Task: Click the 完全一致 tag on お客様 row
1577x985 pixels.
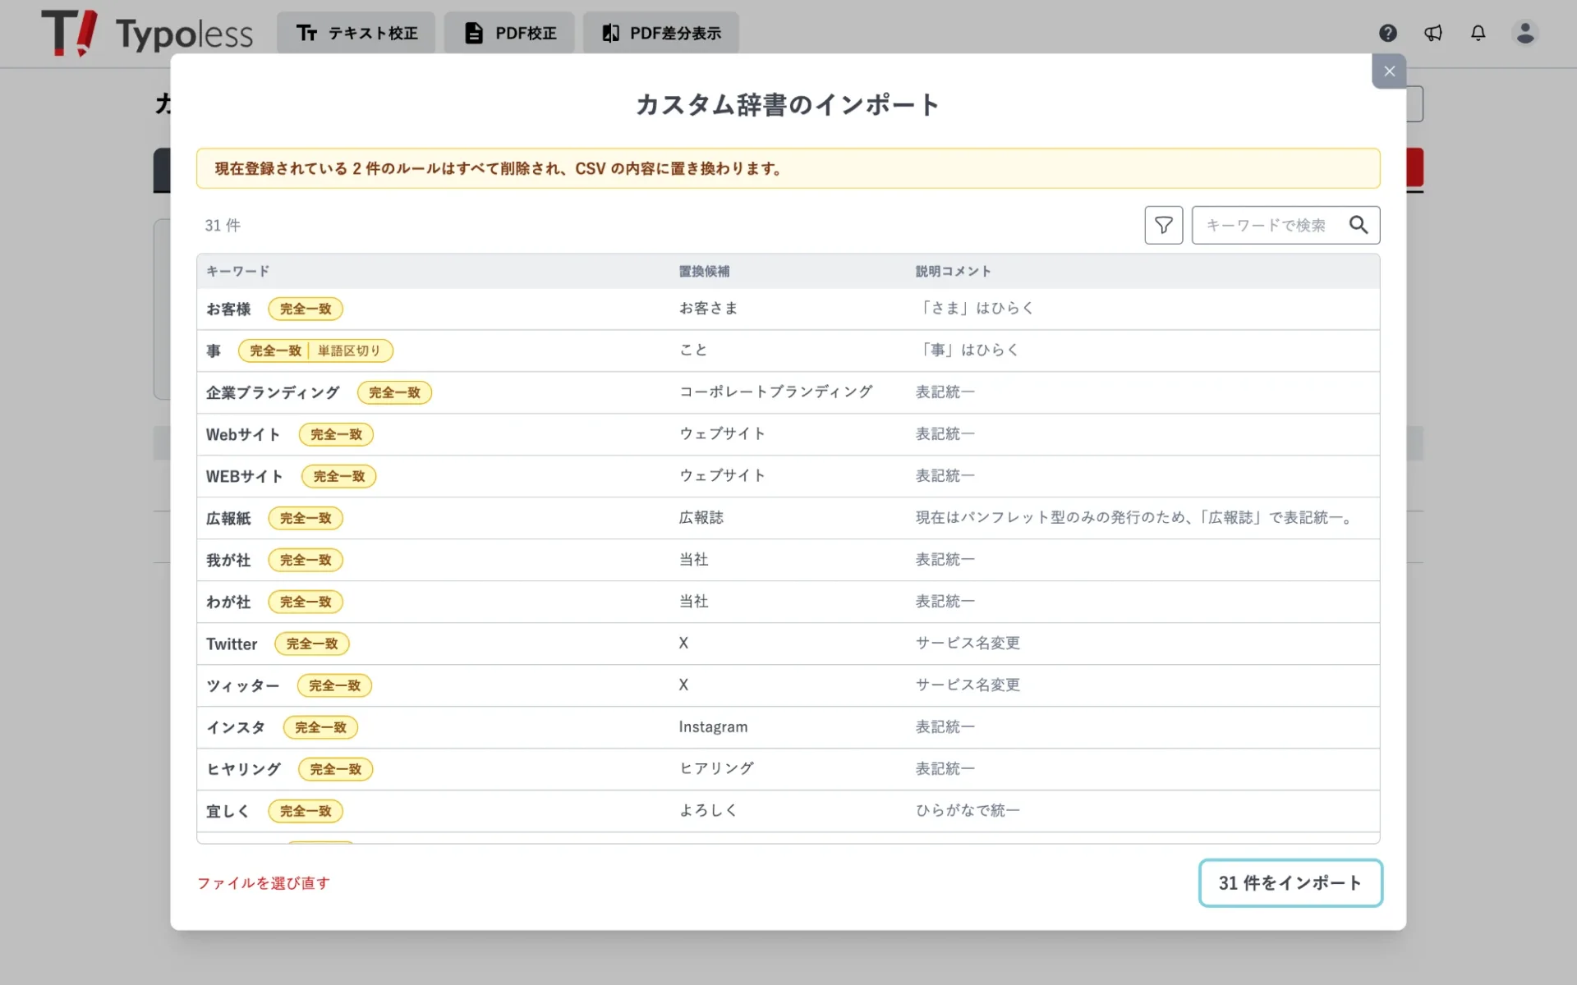Action: tap(306, 309)
